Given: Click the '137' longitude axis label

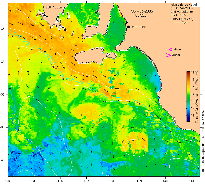Looking at the screenshot, I should (87, 181).
